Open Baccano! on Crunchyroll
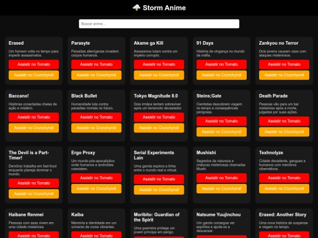 pyautogui.click(x=34, y=128)
